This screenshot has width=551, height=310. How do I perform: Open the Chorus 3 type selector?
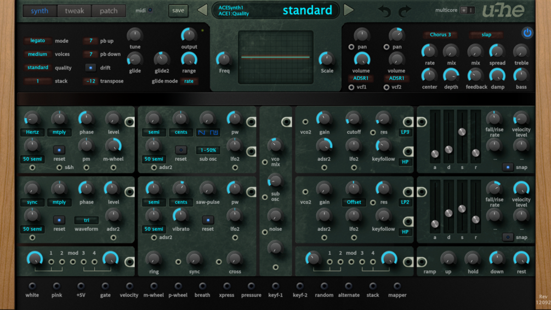[x=440, y=34]
